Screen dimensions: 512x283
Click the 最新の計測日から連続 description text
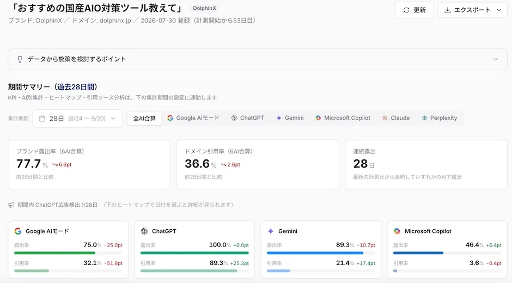[407, 177]
